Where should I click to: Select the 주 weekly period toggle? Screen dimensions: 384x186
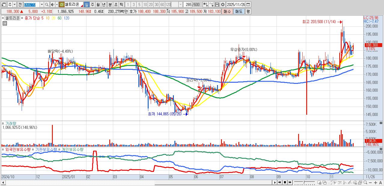[x=92, y=4]
